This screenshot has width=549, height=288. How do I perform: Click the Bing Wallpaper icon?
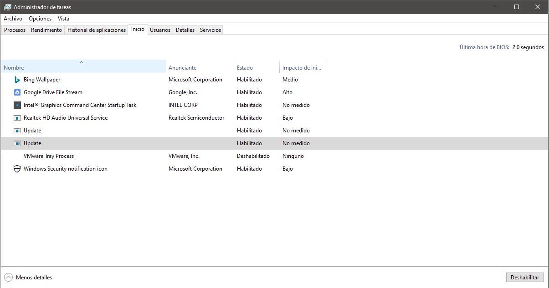coord(17,80)
